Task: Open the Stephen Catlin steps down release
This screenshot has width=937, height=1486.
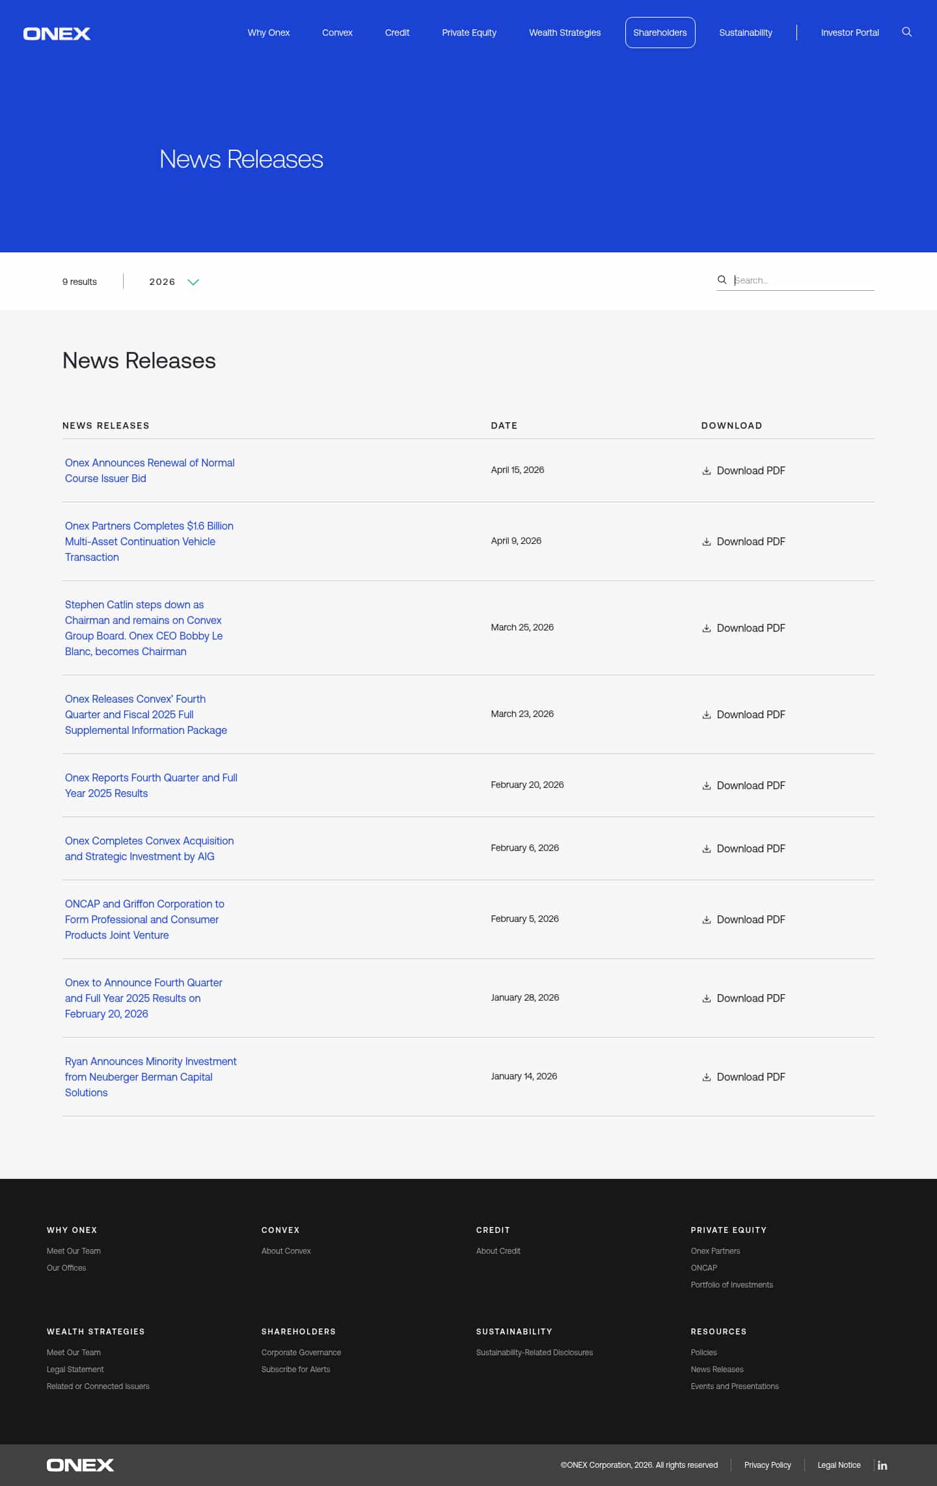Action: [144, 628]
